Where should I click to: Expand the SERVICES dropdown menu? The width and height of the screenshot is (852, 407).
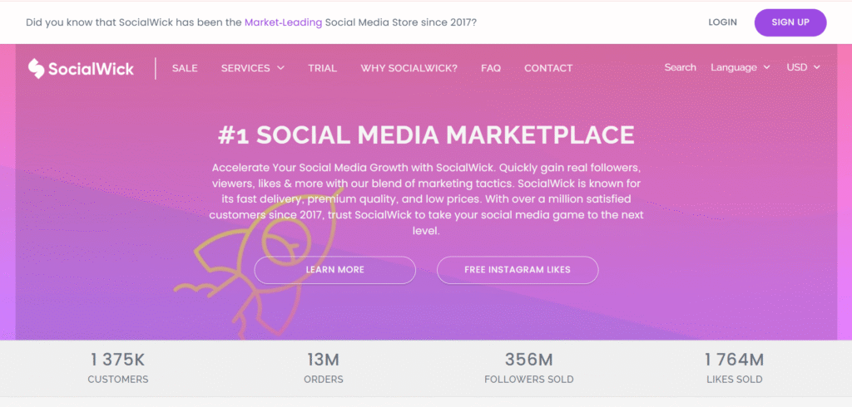[x=252, y=68]
